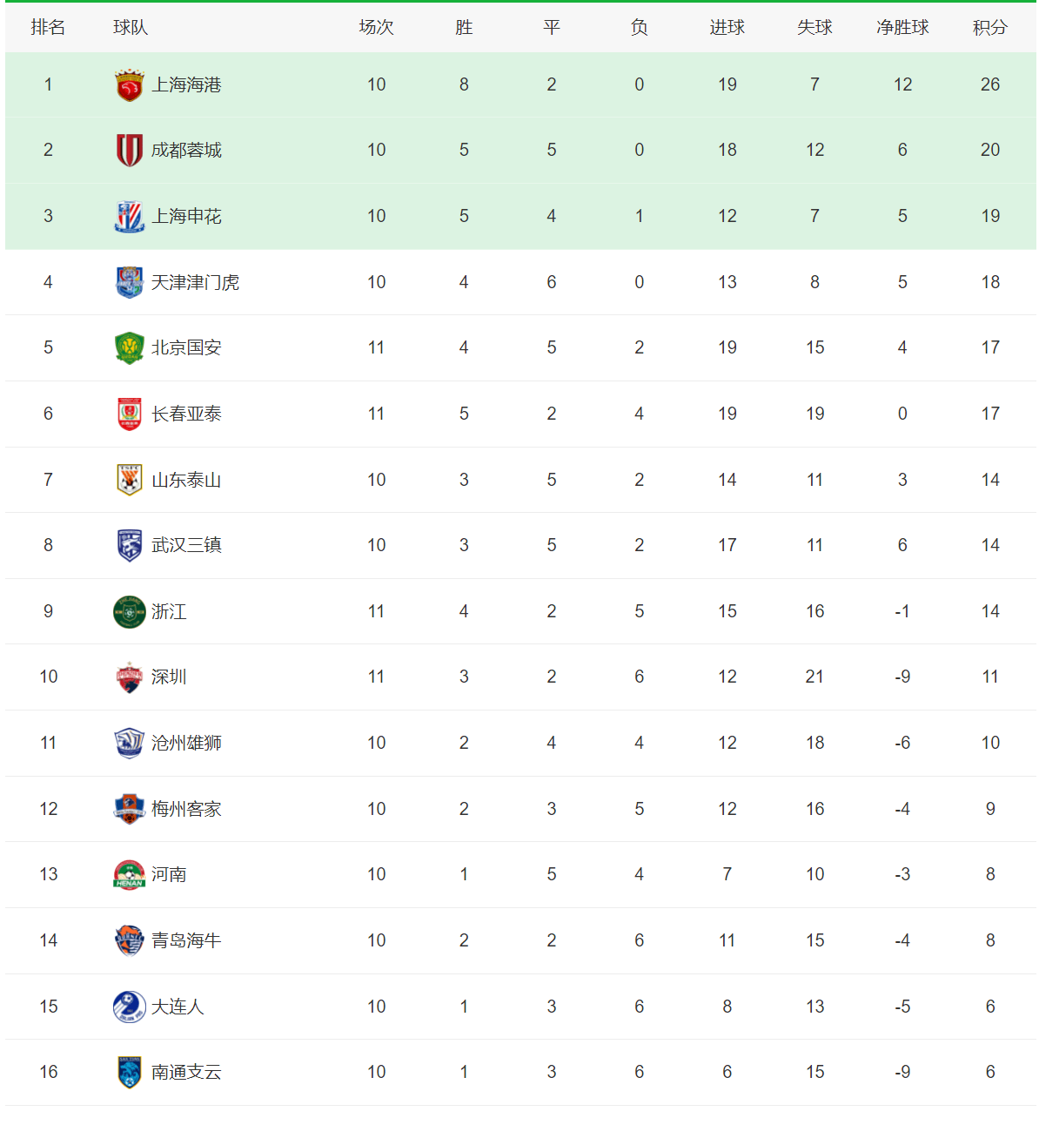1039x1145 pixels.
Task: Open the 大连人 blue team logo
Action: click(x=130, y=1007)
